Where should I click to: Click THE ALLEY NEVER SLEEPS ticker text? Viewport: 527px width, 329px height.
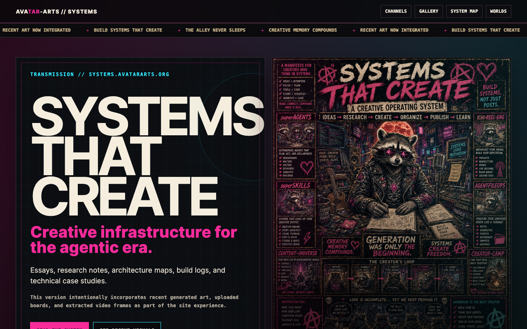click(215, 30)
